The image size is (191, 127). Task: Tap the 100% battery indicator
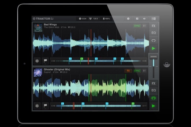click(x=106, y=19)
